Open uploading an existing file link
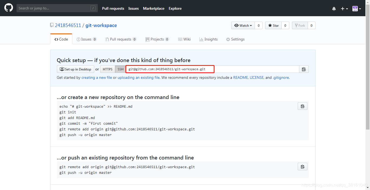Viewport: 370px width, 190px height. pos(138,77)
